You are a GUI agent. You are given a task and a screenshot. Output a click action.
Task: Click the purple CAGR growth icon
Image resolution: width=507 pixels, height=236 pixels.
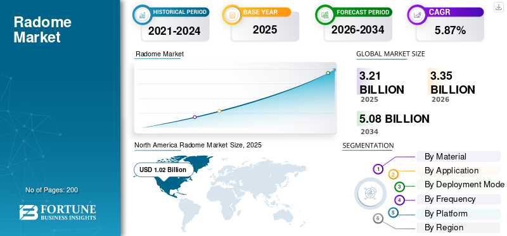pyautogui.click(x=417, y=15)
